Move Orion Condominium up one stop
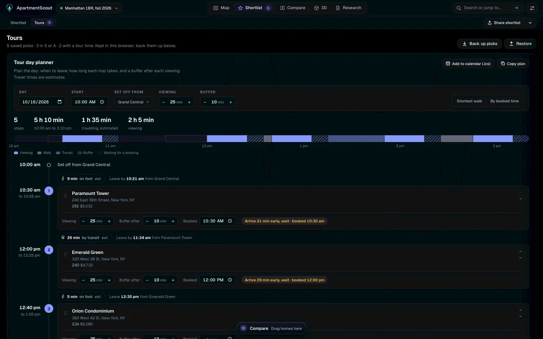The width and height of the screenshot is (543, 339). (520, 310)
